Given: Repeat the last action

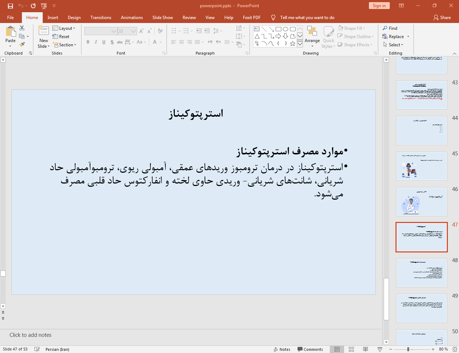Looking at the screenshot, I should [33, 6].
